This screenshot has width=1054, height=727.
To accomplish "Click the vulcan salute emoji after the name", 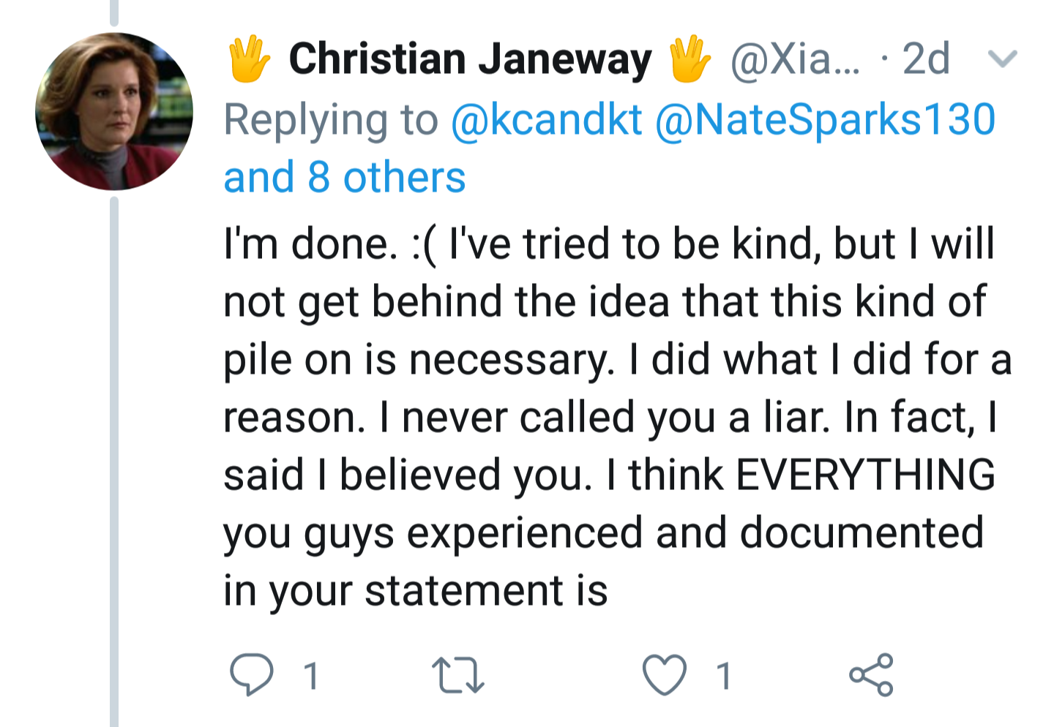I will tap(689, 59).
